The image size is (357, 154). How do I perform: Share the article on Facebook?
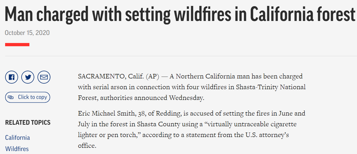12,77
